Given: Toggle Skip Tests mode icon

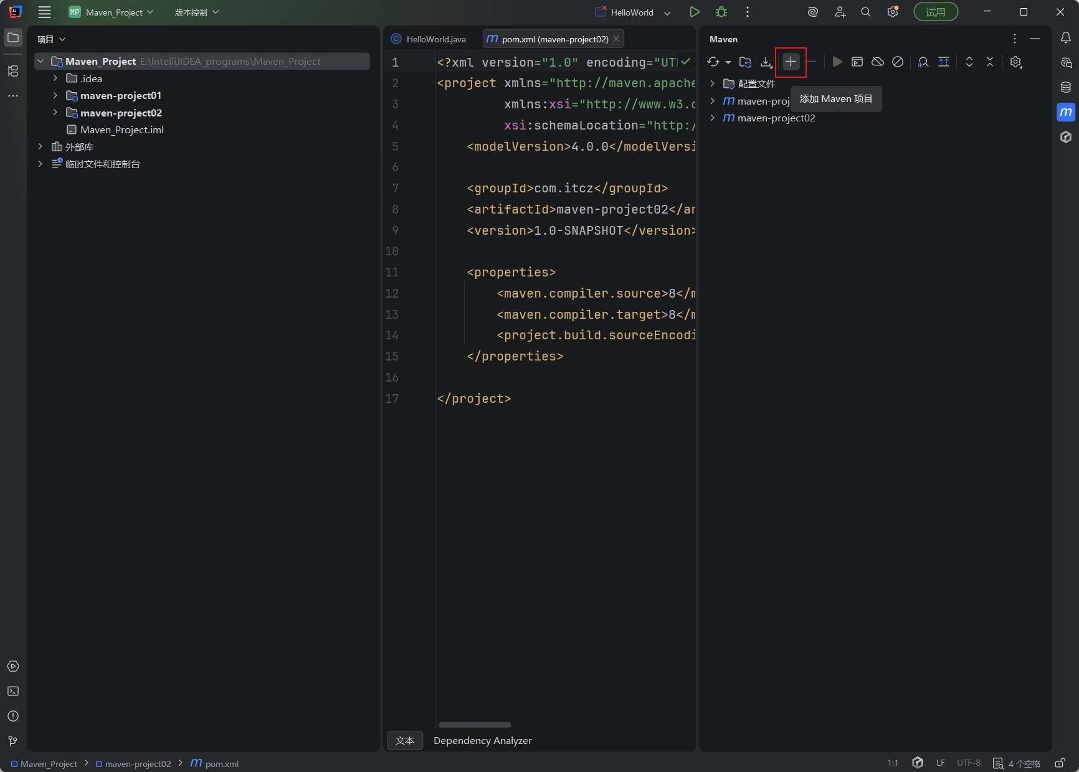Looking at the screenshot, I should (x=898, y=62).
